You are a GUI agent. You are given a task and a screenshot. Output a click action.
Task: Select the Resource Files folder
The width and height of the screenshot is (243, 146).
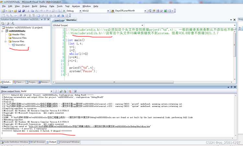[x=19, y=38]
